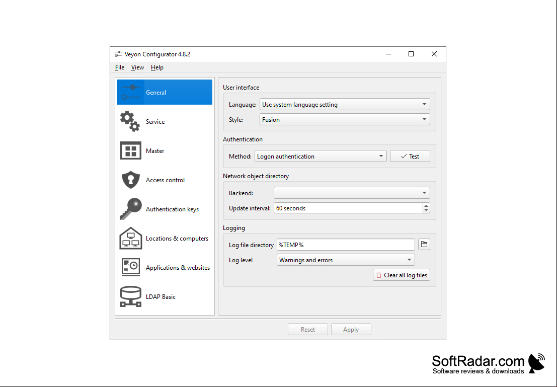Select Applications & websites label

pos(178,268)
